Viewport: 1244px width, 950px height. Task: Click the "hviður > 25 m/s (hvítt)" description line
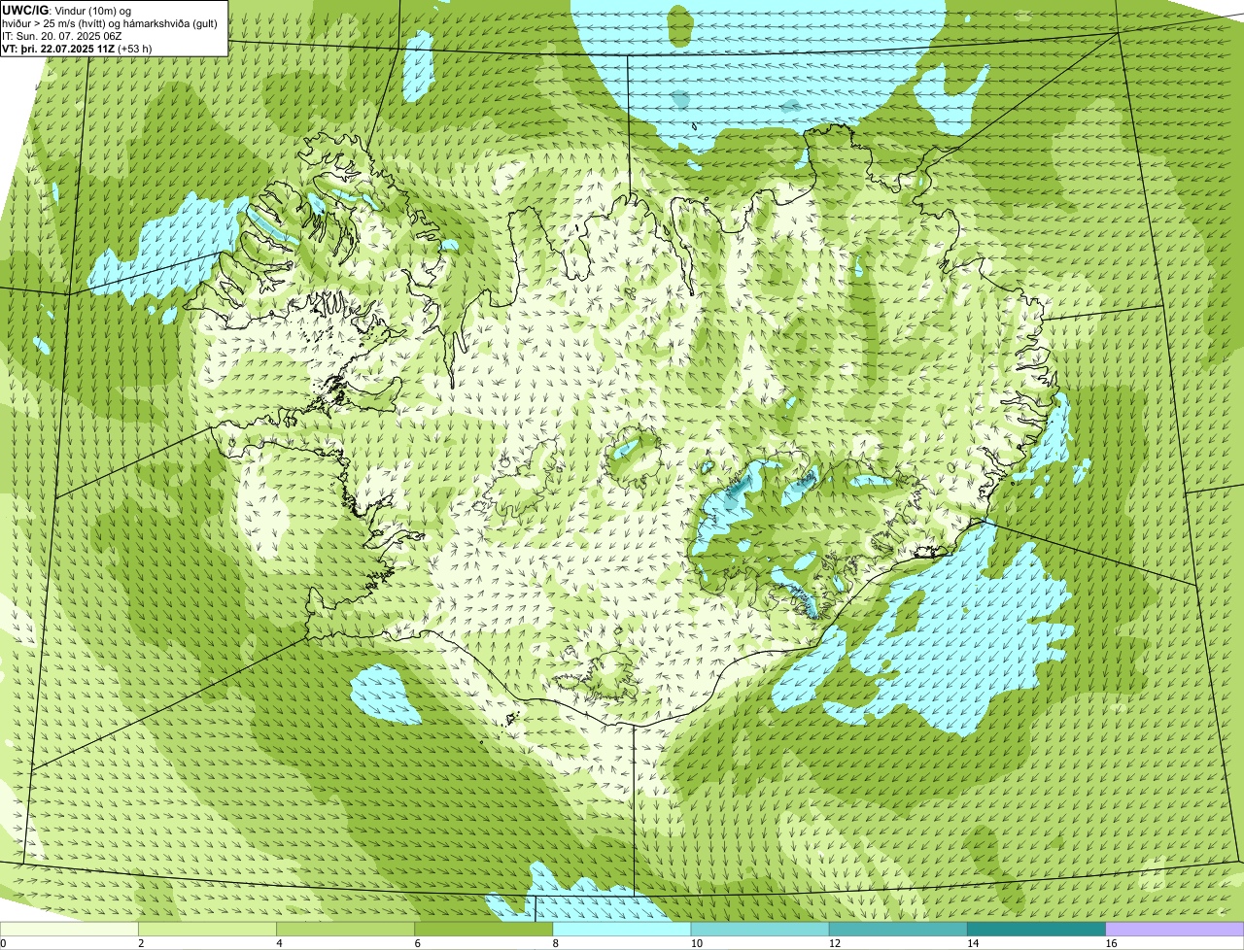coord(110,22)
